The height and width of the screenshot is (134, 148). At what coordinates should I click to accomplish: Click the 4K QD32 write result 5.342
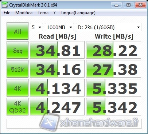click(x=114, y=107)
